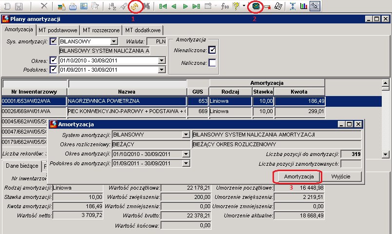
Task: Switch to the MT podstawowe tab
Action: point(58,30)
